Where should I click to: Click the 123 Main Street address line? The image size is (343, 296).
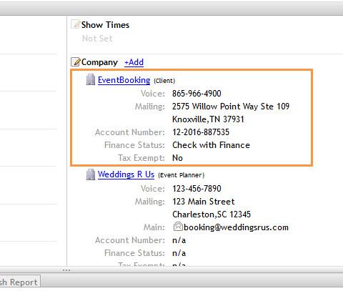[x=204, y=202]
